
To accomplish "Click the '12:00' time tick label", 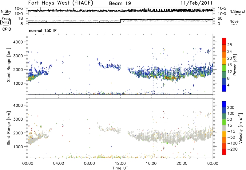I will [x=120, y=164].
